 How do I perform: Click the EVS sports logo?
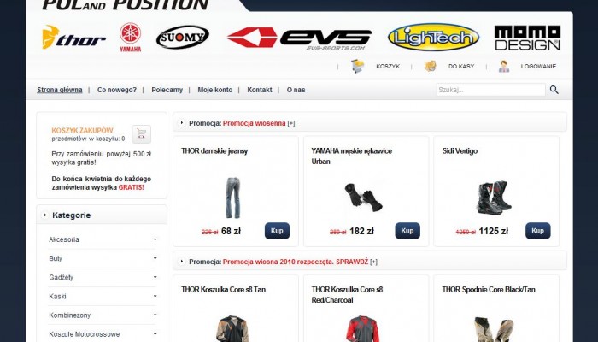[299, 38]
